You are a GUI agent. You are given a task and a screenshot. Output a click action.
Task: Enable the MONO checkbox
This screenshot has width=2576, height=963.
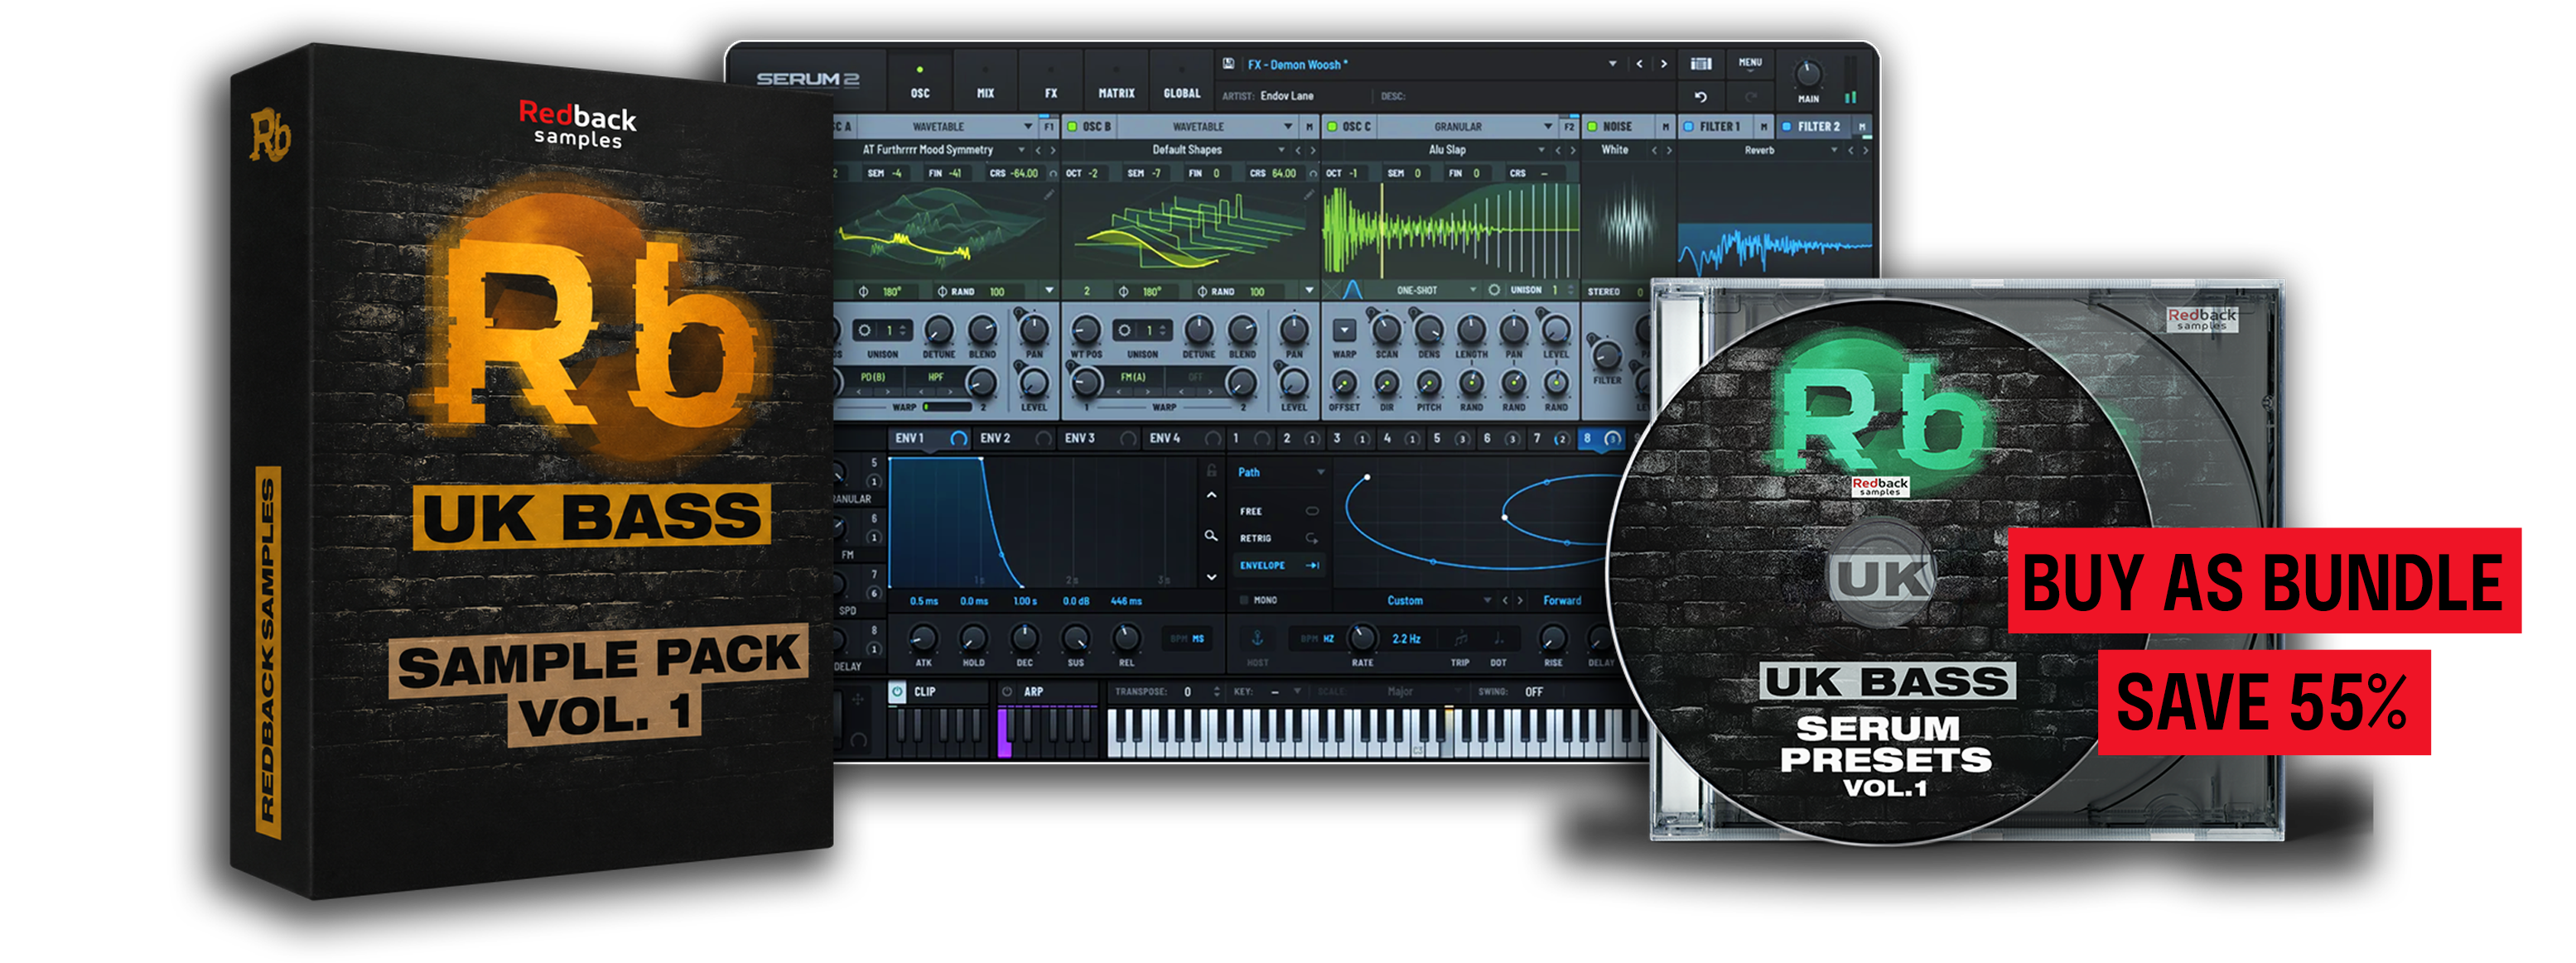pos(1244,600)
